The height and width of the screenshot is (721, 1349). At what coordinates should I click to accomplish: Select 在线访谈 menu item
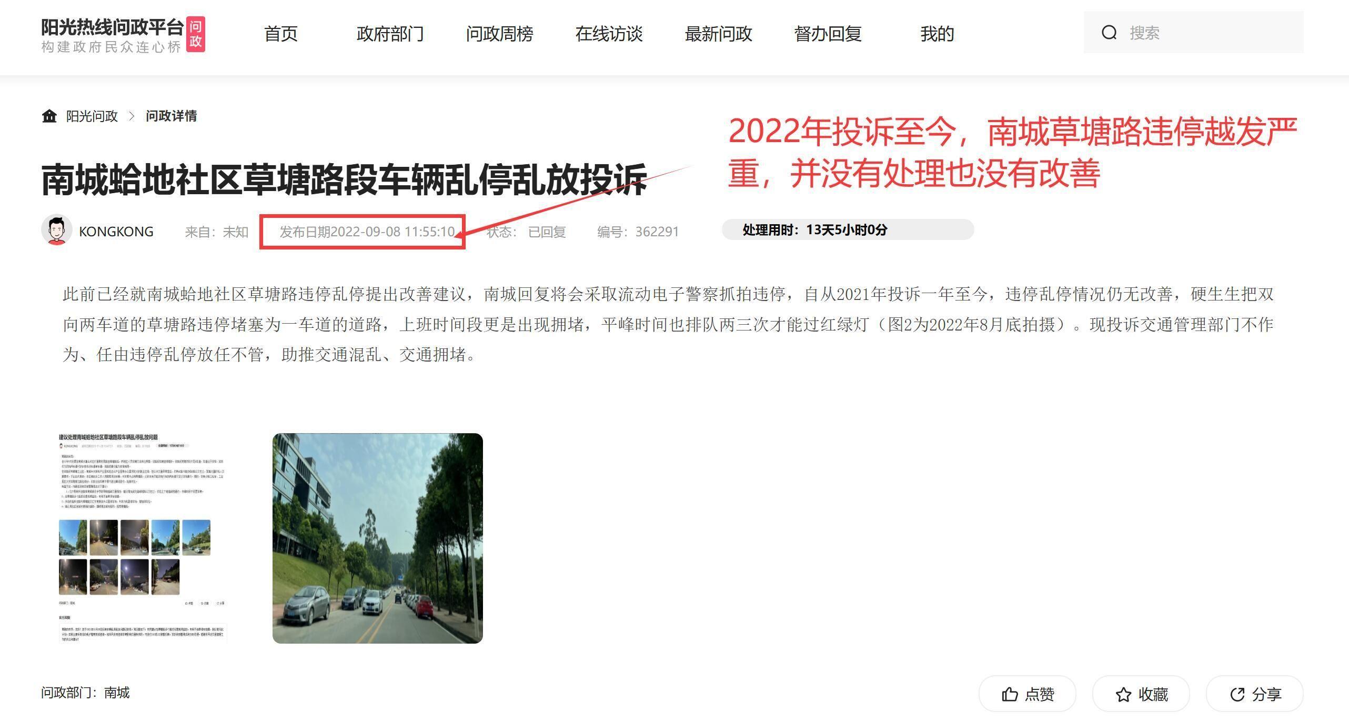[x=609, y=34]
